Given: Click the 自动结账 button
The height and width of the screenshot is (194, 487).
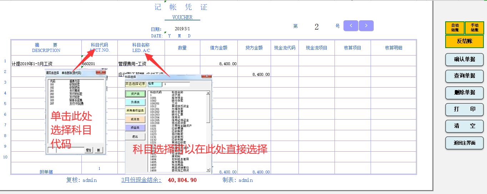Looking at the screenshot, I should (455, 28).
